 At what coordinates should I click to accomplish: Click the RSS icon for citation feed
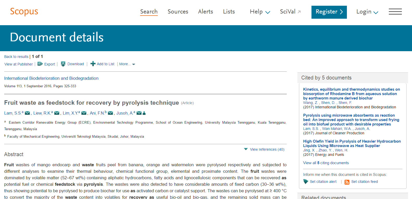pyautogui.click(x=347, y=182)
